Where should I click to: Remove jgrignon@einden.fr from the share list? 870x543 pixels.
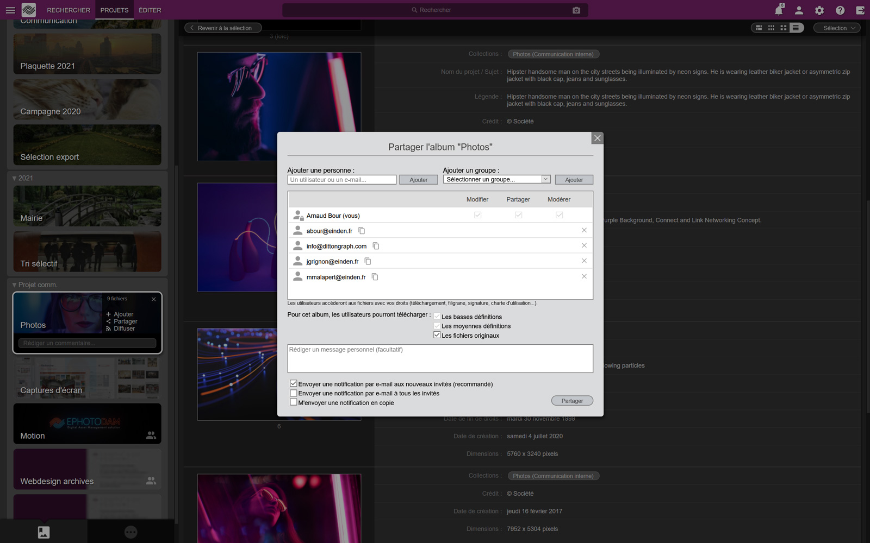click(584, 261)
